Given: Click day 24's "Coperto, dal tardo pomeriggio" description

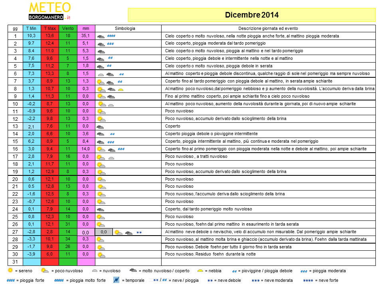Looking at the screenshot, I should pyautogui.click(x=208, y=209).
